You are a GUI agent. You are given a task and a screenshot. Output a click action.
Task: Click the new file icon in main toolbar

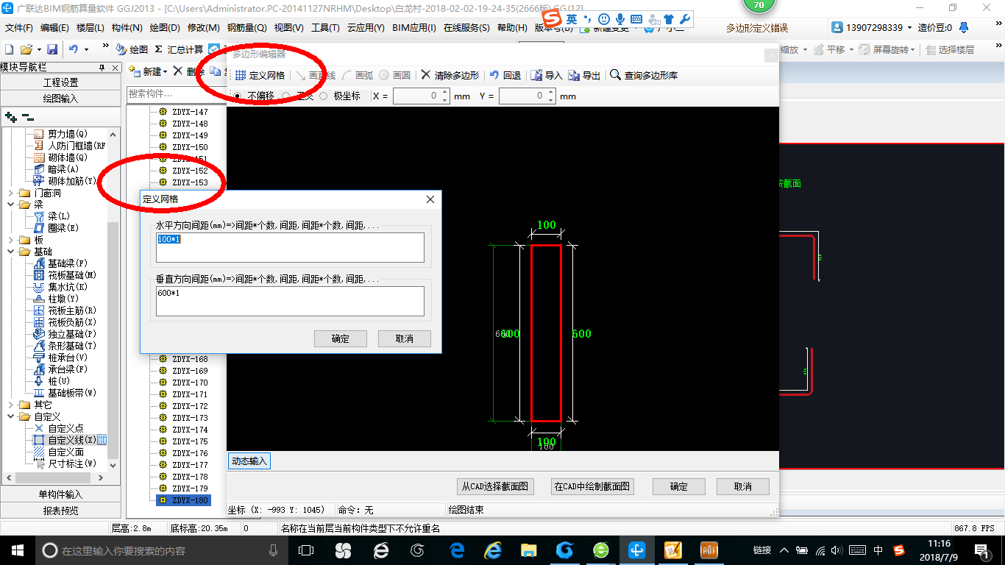(10, 49)
